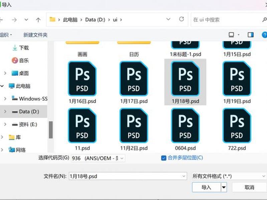Open the view options dropdown arrow

point(239,35)
